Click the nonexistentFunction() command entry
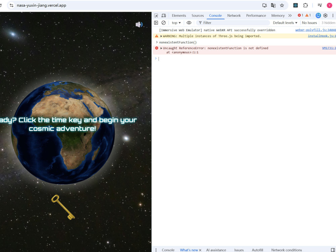Image resolution: width=336 pixels, height=252 pixels. coord(178,42)
